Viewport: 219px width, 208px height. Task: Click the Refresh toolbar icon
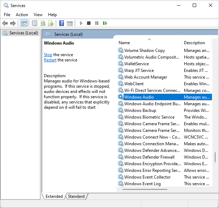(43, 23)
